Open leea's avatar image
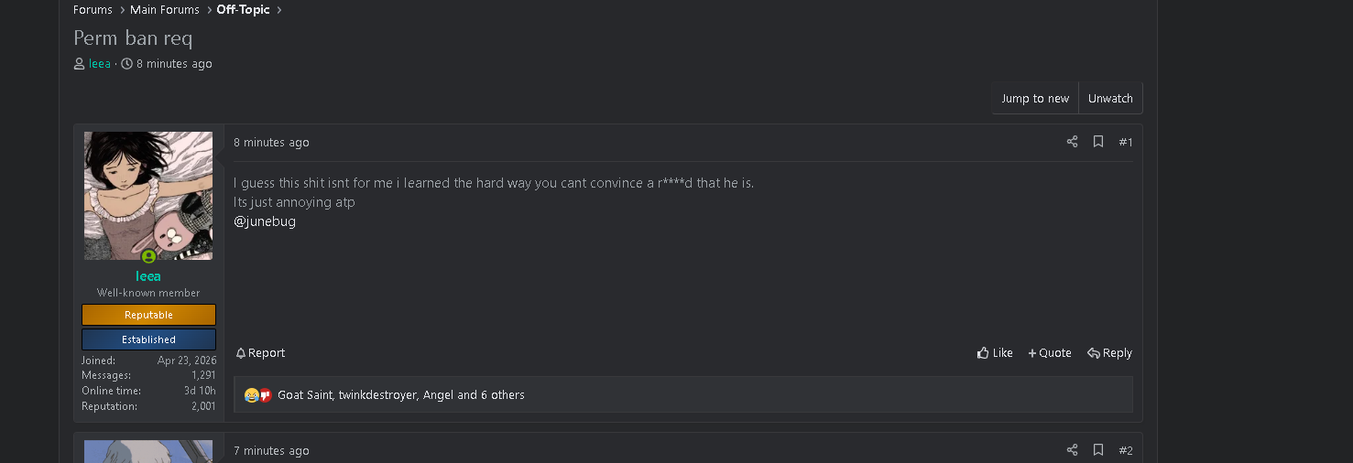This screenshot has height=463, width=1353. (148, 196)
